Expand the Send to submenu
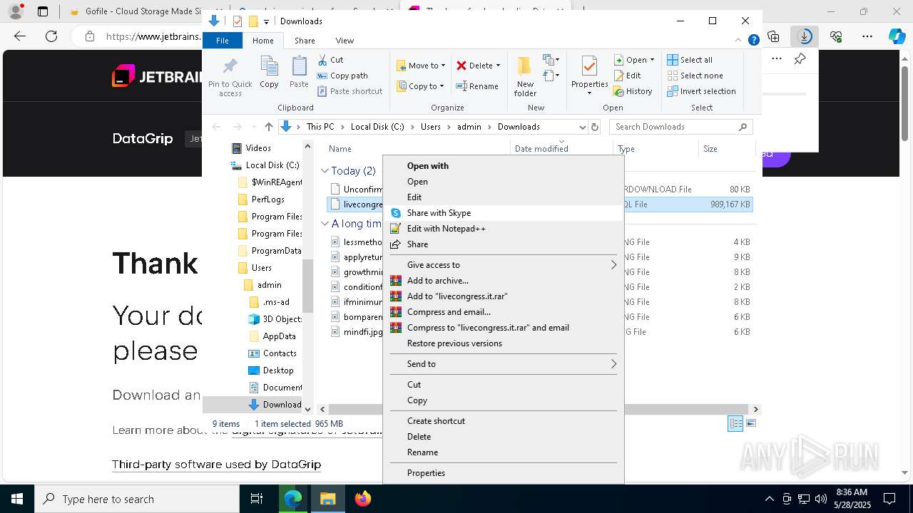 click(x=504, y=364)
